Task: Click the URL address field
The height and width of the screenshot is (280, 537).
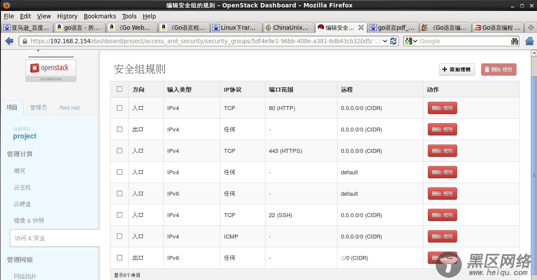Action: 201,41
